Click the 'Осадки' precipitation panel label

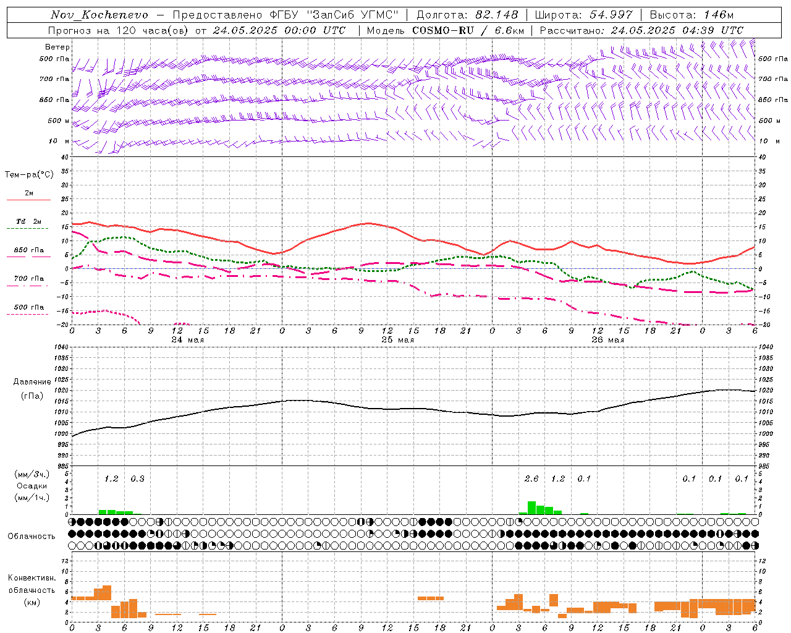[32, 486]
